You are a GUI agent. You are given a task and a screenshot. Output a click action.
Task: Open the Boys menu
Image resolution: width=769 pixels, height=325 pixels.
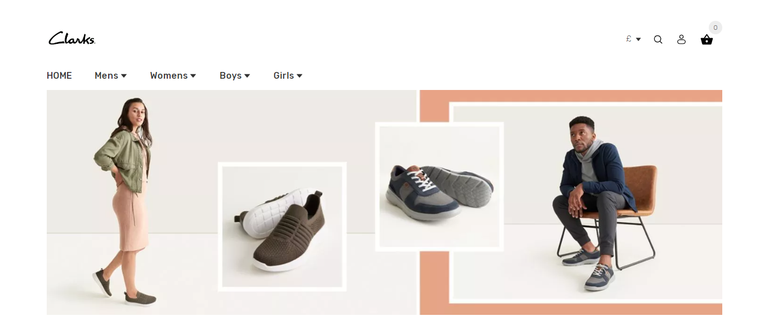click(x=231, y=75)
